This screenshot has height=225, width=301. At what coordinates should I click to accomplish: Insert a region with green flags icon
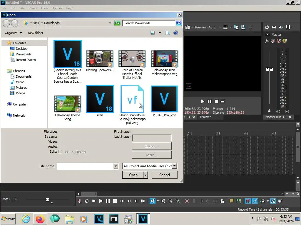pyautogui.click(x=239, y=201)
